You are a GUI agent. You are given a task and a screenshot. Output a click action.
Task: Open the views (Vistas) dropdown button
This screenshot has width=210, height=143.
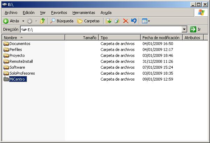(146, 21)
